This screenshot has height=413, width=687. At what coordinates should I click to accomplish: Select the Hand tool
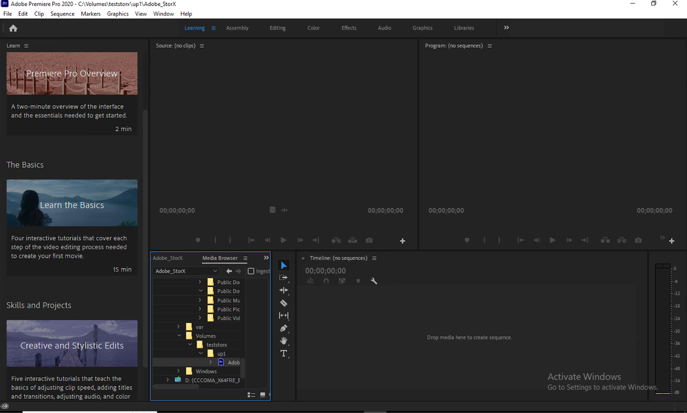point(283,341)
